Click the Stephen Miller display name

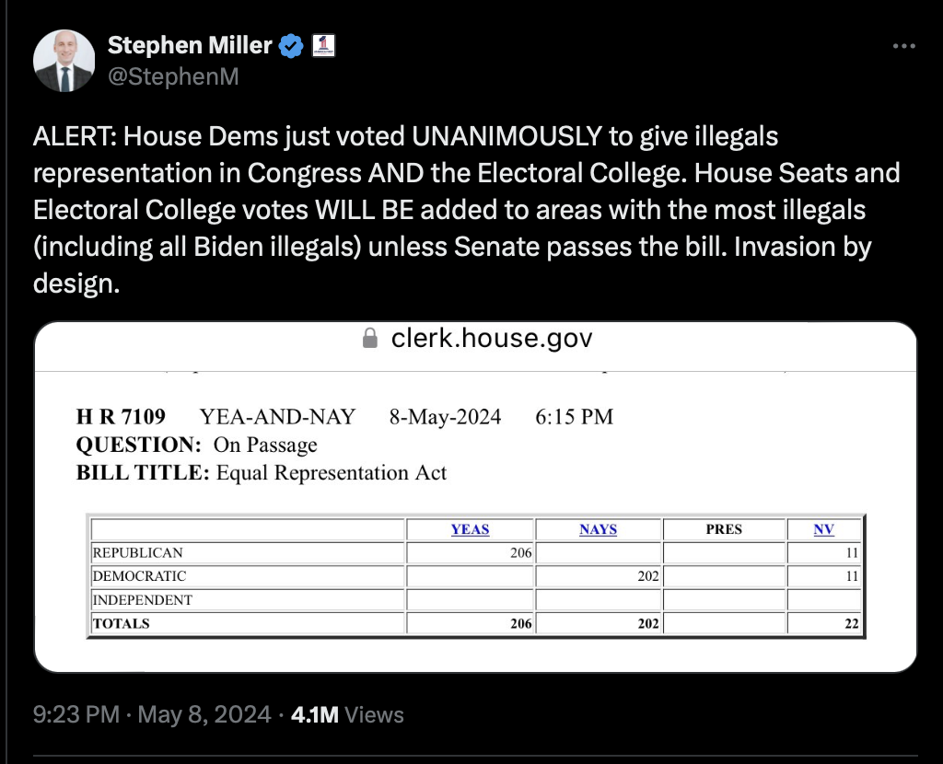pyautogui.click(x=190, y=46)
